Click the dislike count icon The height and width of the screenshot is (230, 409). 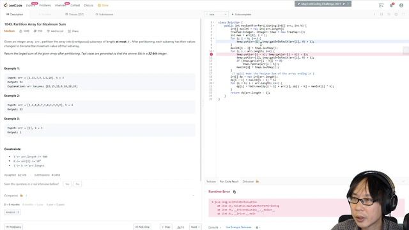(x=35, y=31)
